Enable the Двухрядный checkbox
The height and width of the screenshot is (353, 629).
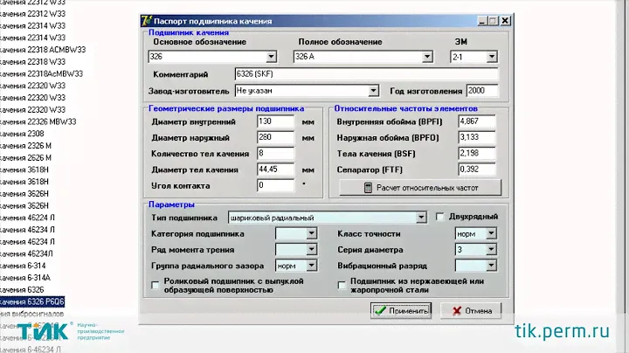(441, 217)
